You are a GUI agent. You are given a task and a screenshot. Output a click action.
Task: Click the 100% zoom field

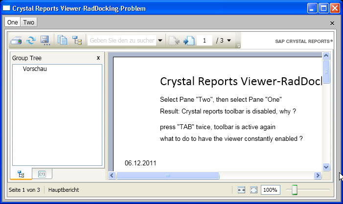(271, 190)
